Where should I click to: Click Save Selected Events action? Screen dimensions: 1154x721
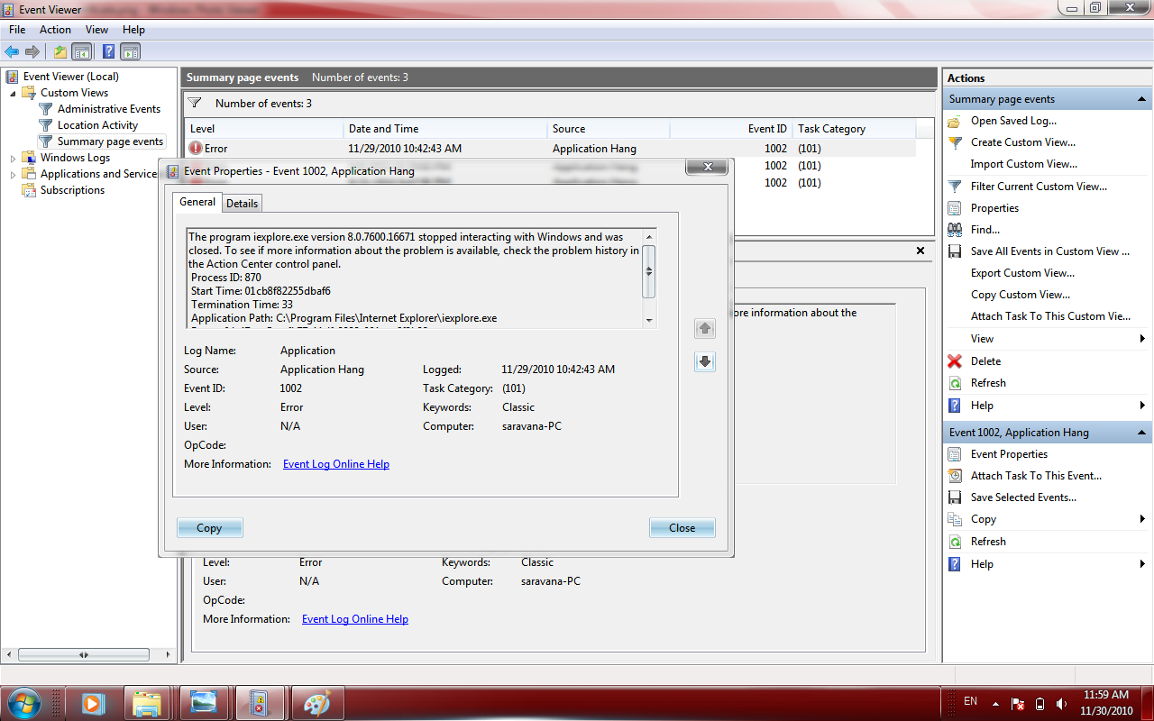(1023, 497)
